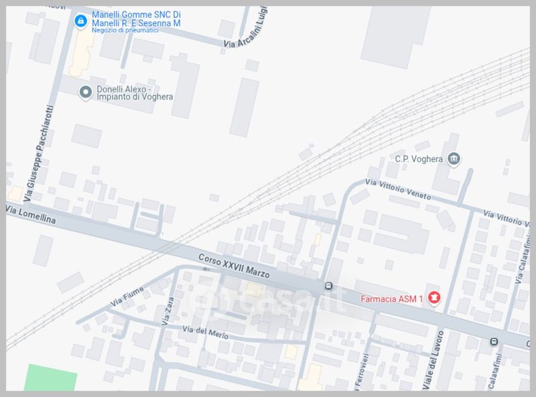Select the Farmacia ASM 1 text label
This screenshot has width=536, height=397.
[392, 299]
